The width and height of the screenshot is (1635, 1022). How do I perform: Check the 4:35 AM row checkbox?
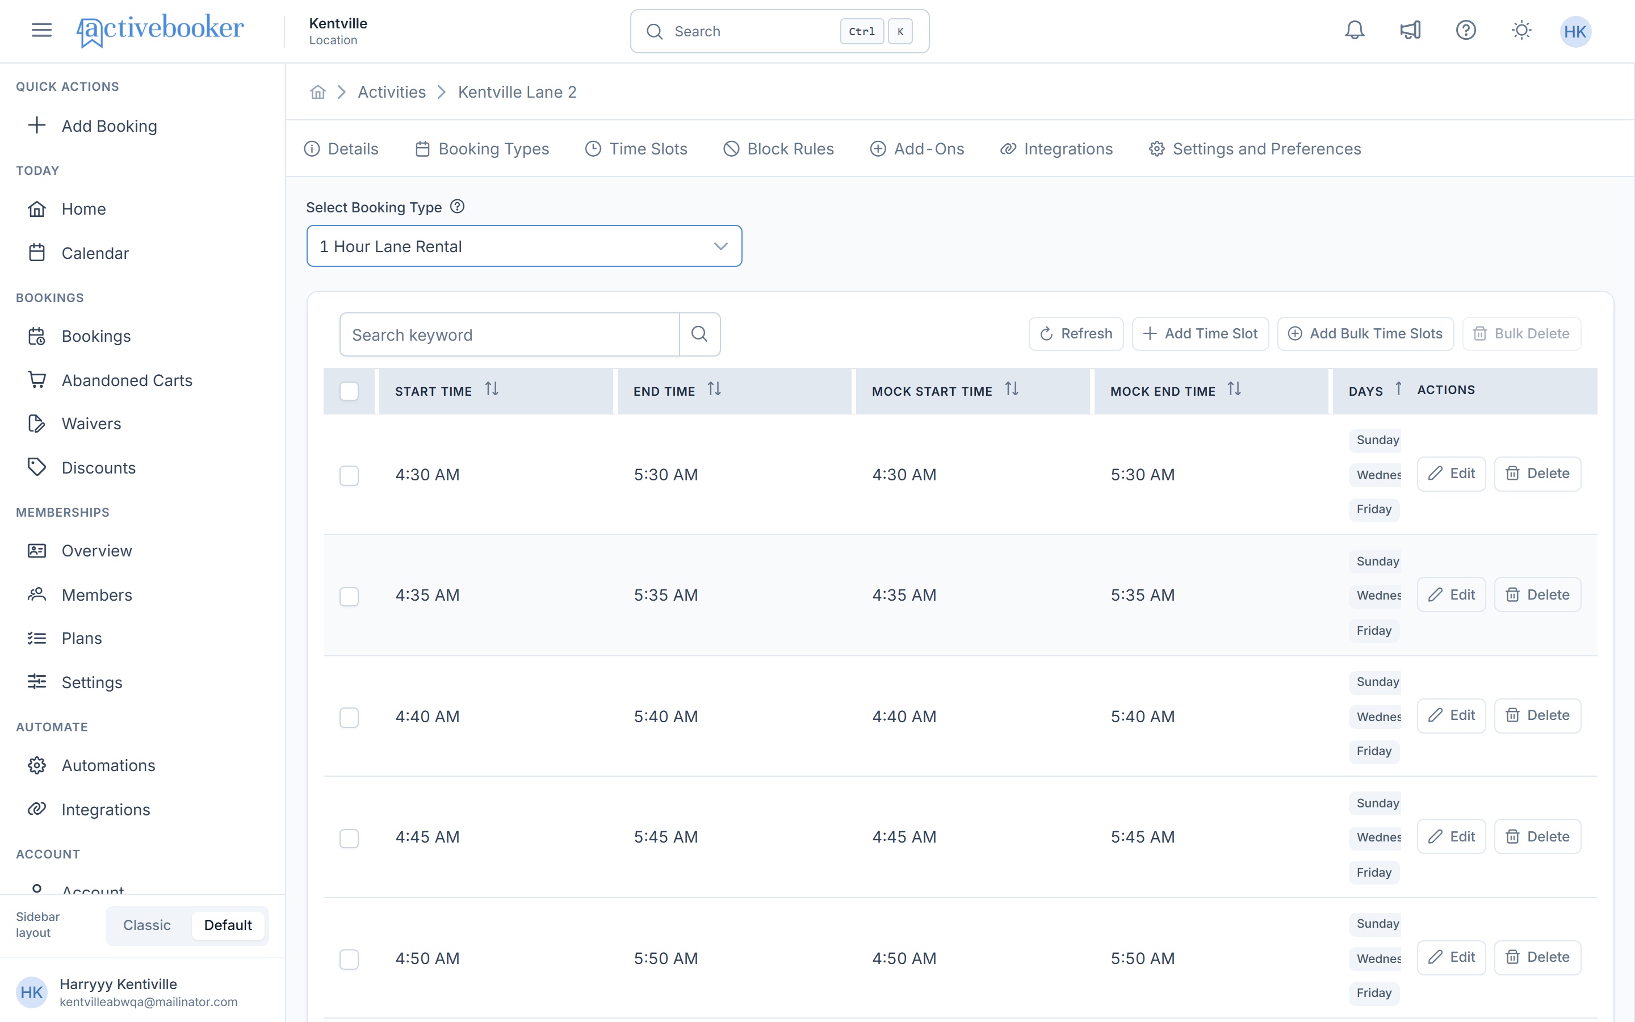click(349, 596)
